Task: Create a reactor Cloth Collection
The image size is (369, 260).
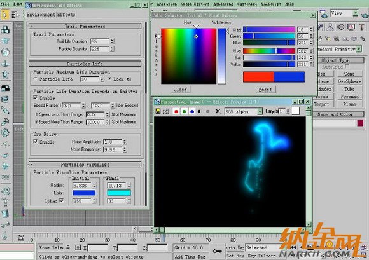Action: (x=5, y=41)
